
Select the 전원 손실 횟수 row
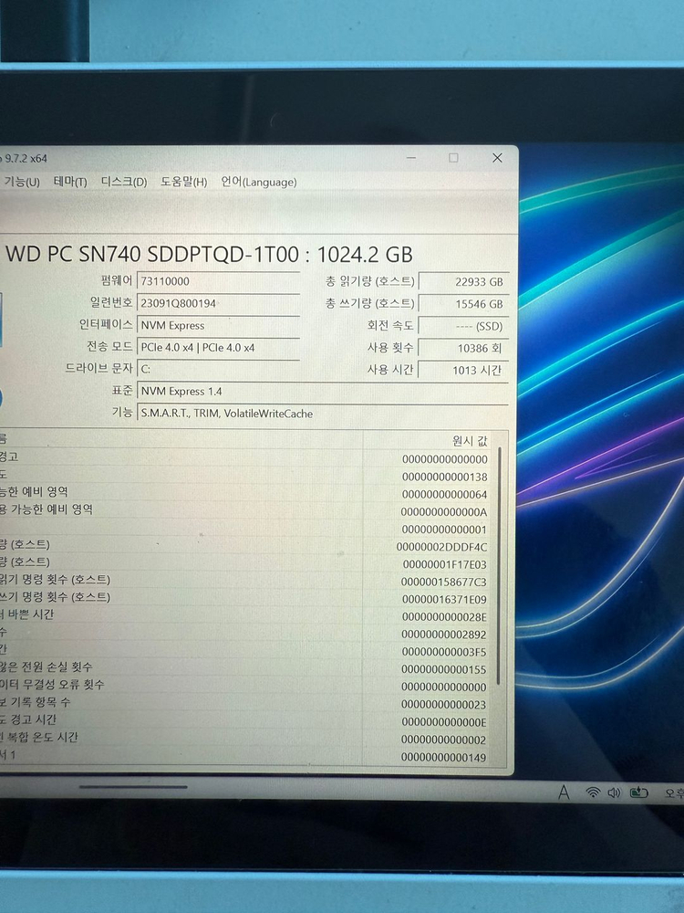pyautogui.click(x=246, y=669)
